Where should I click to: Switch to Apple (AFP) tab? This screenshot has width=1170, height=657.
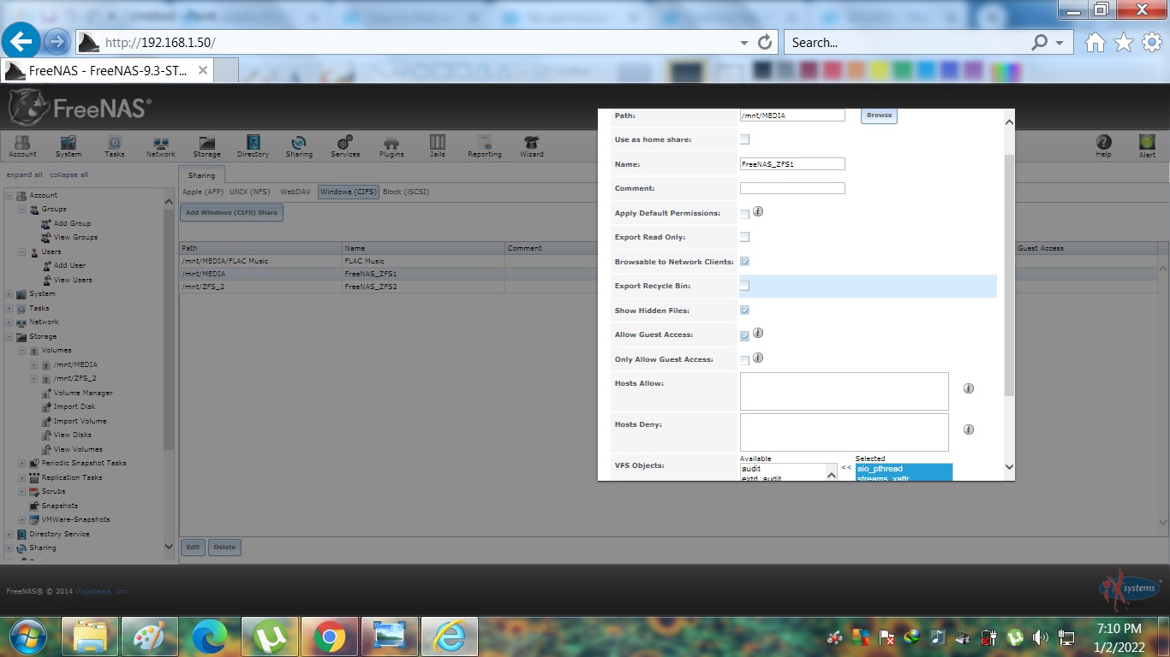pyautogui.click(x=203, y=192)
